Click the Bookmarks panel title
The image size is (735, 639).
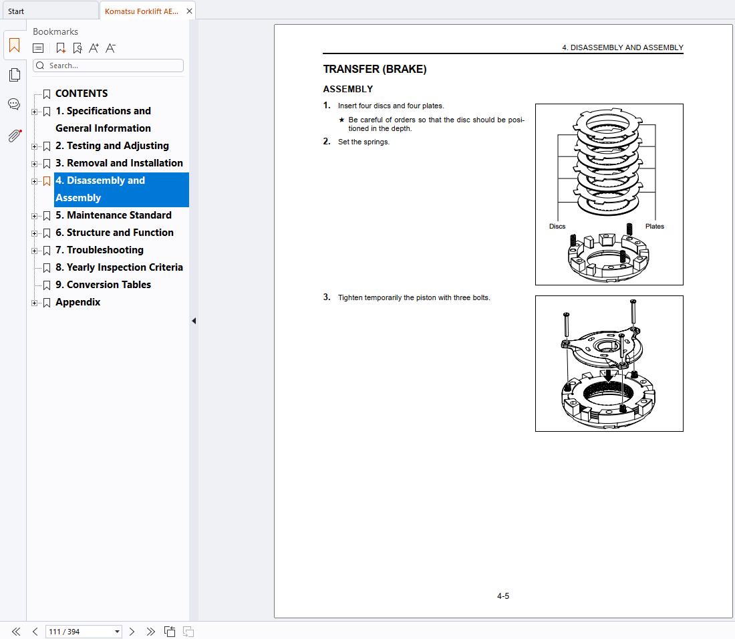[x=55, y=31]
